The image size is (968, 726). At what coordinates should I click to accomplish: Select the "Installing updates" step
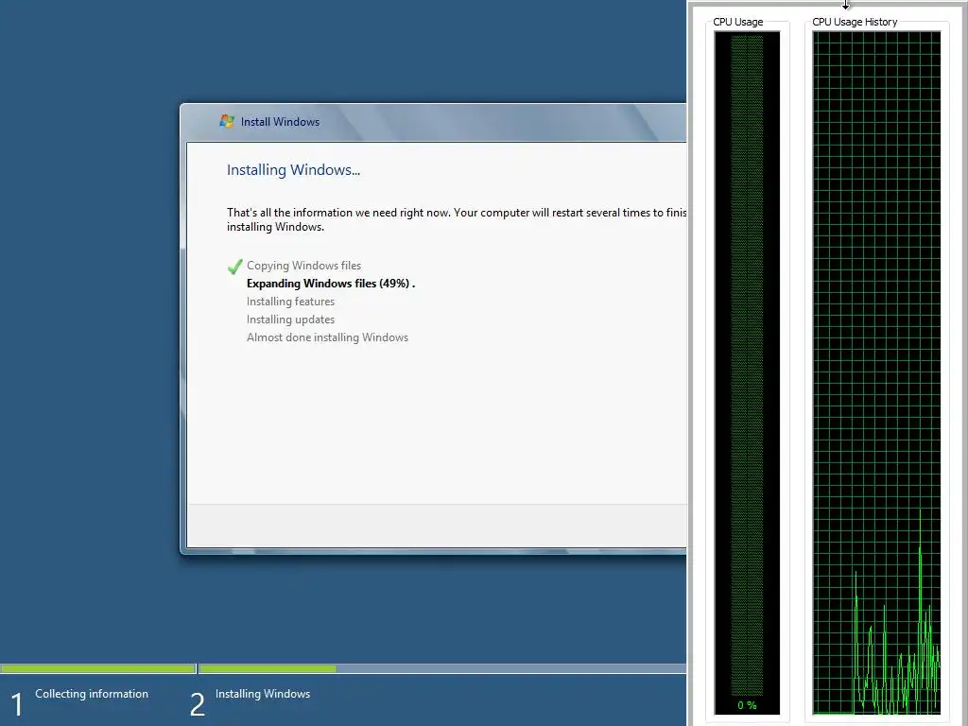[291, 320]
